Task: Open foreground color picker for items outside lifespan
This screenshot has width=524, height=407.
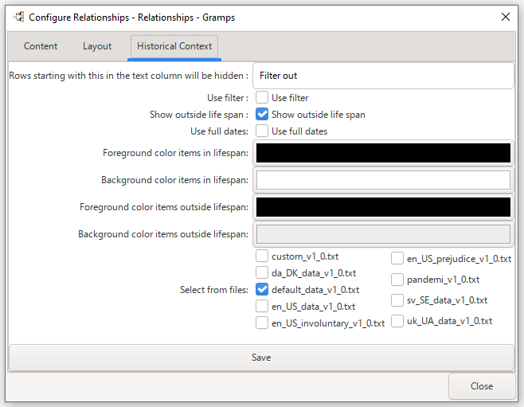Action: pyautogui.click(x=383, y=207)
